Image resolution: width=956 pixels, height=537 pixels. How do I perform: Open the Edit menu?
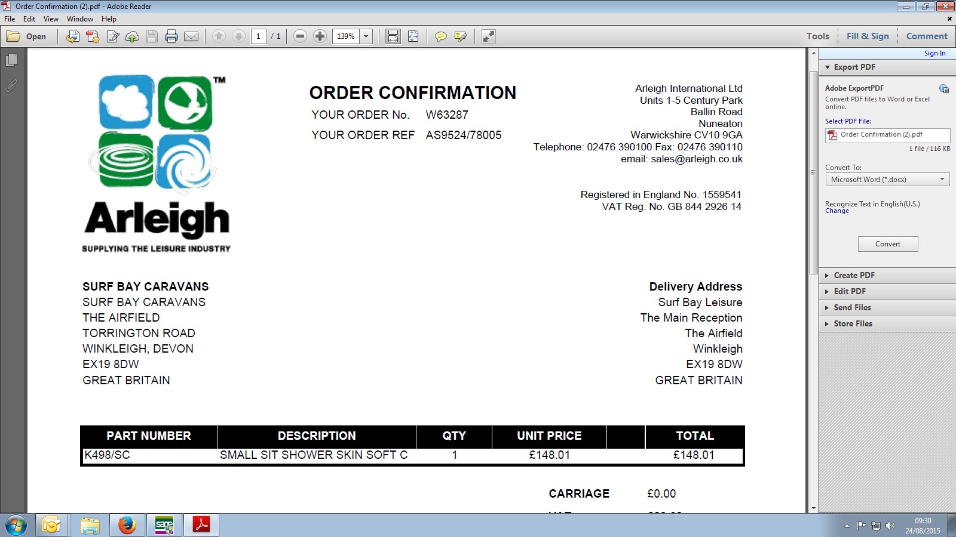tap(29, 19)
